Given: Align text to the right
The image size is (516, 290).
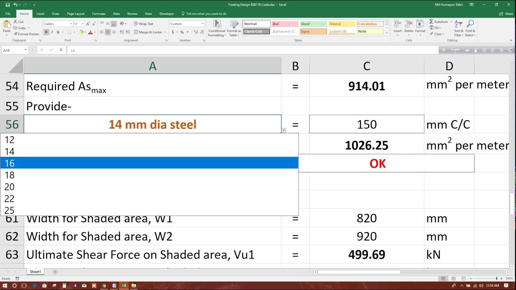Looking at the screenshot, I should pyautogui.click(x=114, y=32).
